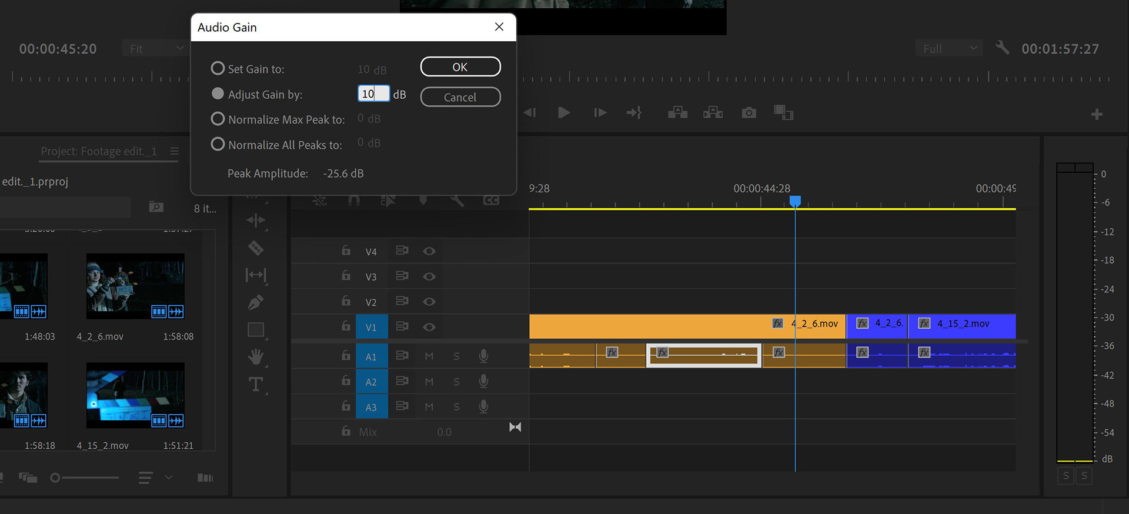
Task: Select the Razor tool
Action: (x=256, y=248)
